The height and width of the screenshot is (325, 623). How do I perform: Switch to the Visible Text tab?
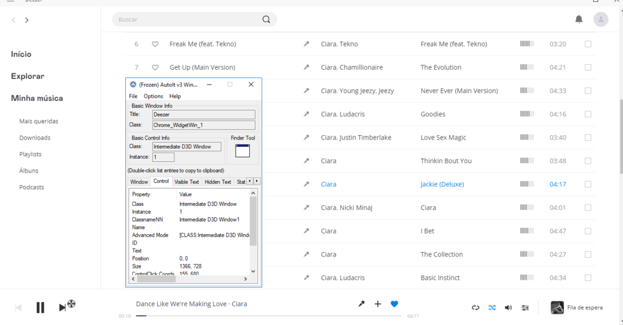click(x=186, y=182)
